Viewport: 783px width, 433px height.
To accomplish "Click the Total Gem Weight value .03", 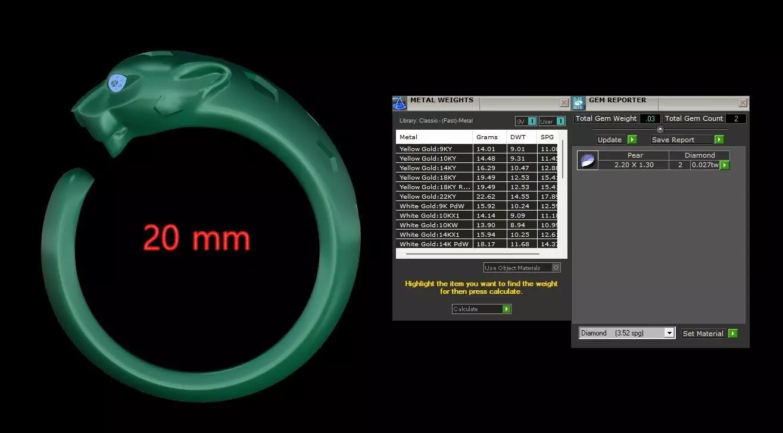I will pyautogui.click(x=650, y=118).
